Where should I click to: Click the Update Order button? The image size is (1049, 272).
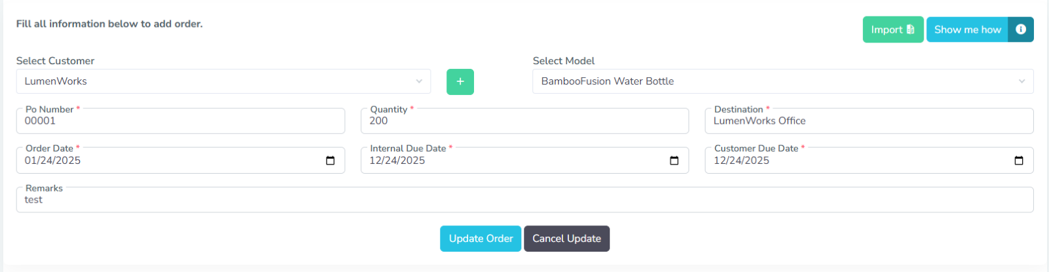click(x=481, y=239)
